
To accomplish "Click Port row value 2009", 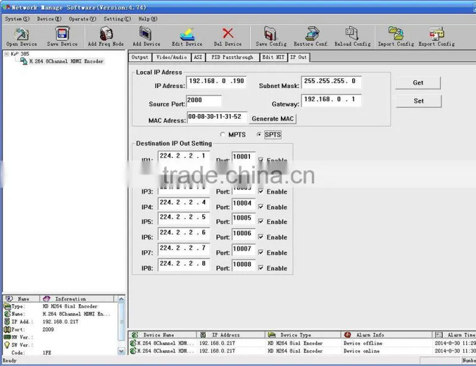I will pyautogui.click(x=48, y=329).
